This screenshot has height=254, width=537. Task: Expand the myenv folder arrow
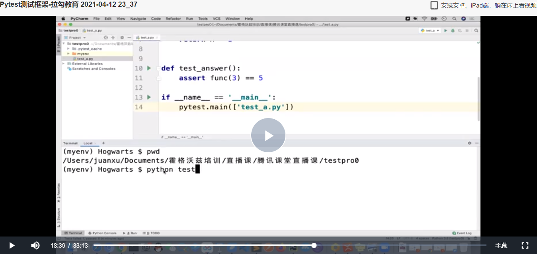click(x=68, y=53)
